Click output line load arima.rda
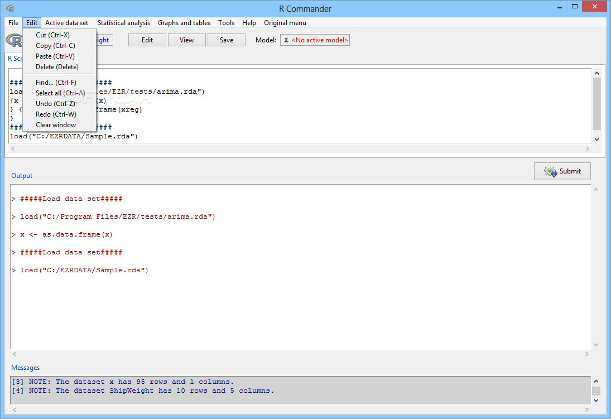This screenshot has width=611, height=419. coord(113,216)
